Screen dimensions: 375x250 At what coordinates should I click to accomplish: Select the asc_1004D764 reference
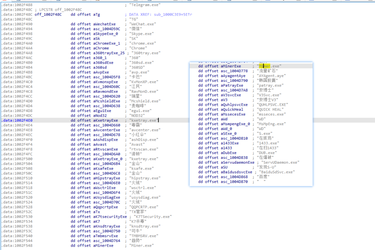[107, 241]
